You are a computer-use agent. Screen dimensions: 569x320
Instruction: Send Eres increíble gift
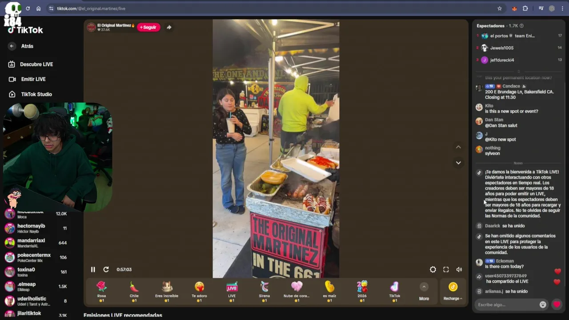167,292
